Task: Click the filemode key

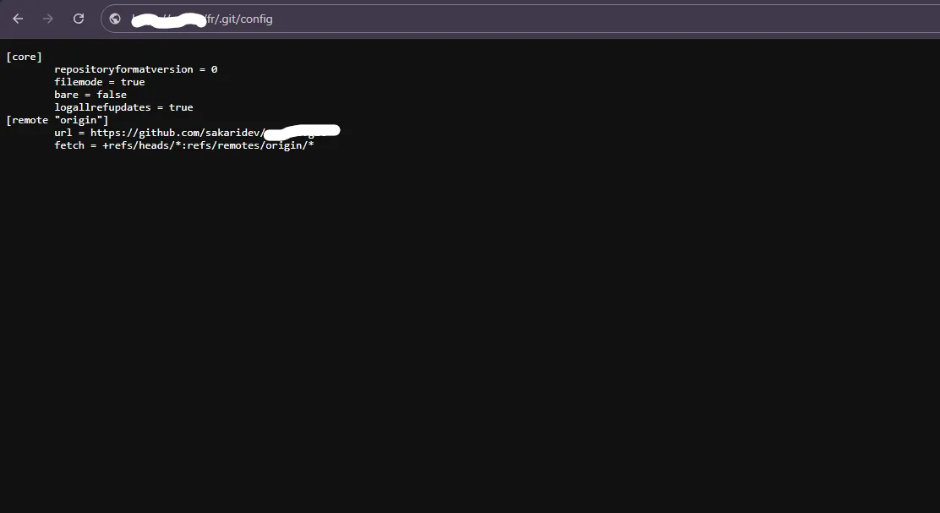Action: point(79,82)
